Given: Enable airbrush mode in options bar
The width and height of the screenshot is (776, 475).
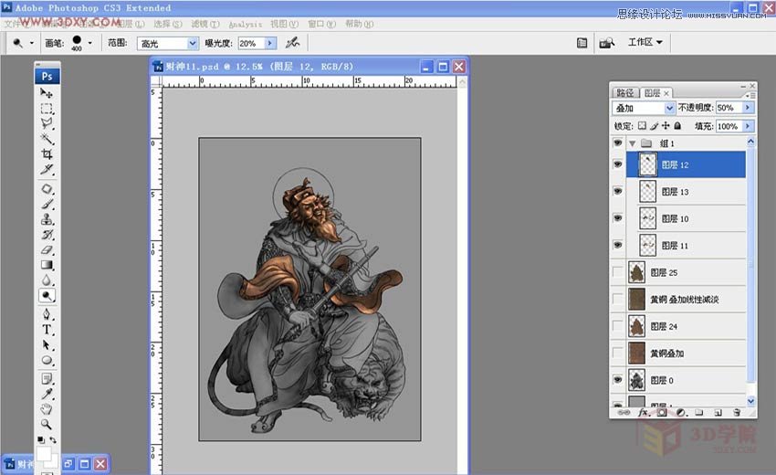Looking at the screenshot, I should pyautogui.click(x=292, y=43).
